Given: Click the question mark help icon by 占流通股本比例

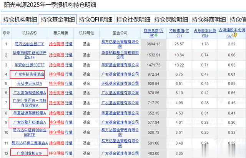Looking at the screenshot, I should (234, 35).
